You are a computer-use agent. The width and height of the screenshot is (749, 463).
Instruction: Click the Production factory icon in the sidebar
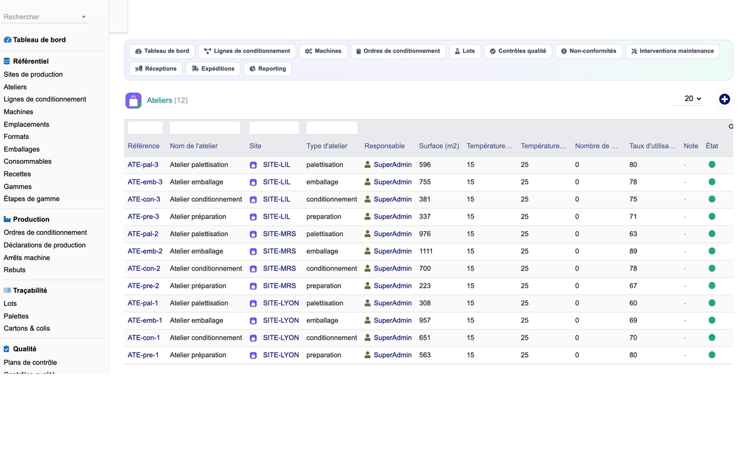(7, 219)
